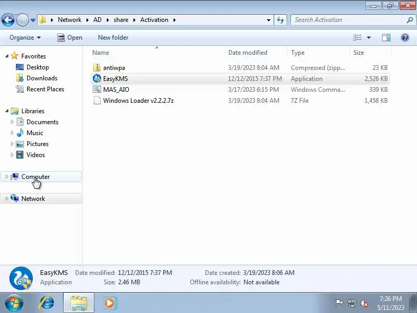The height and width of the screenshot is (313, 417).
Task: Click the Documents library icon
Action: click(20, 122)
